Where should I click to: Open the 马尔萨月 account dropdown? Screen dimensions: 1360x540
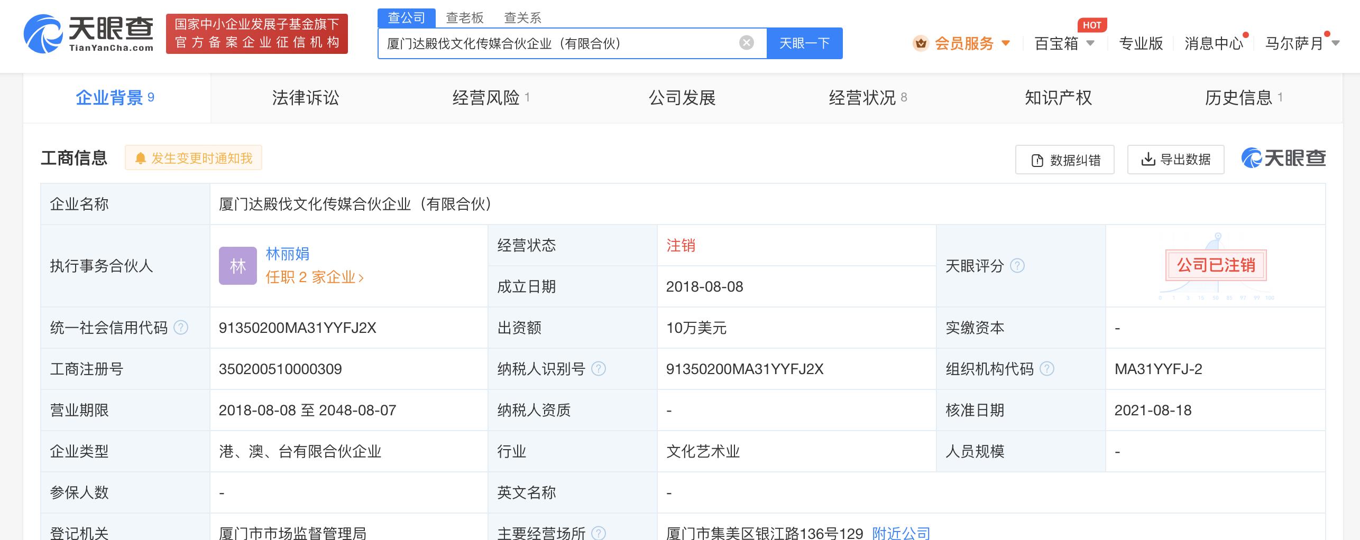[x=1336, y=43]
